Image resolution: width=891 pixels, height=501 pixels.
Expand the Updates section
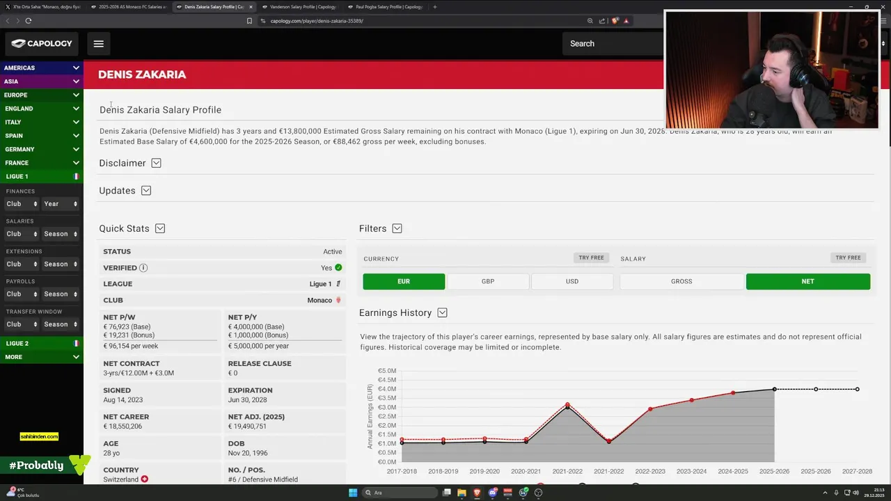point(146,191)
